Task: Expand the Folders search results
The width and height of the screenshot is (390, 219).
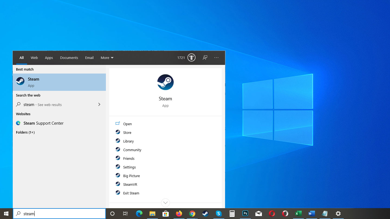Action: [25, 132]
